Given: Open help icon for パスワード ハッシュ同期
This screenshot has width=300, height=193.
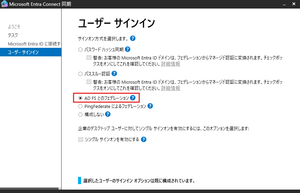Looking at the screenshot, I should click(128, 49).
